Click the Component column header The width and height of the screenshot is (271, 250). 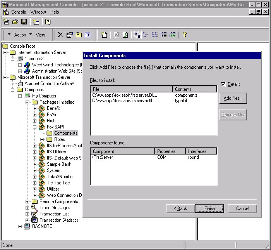[x=123, y=151]
